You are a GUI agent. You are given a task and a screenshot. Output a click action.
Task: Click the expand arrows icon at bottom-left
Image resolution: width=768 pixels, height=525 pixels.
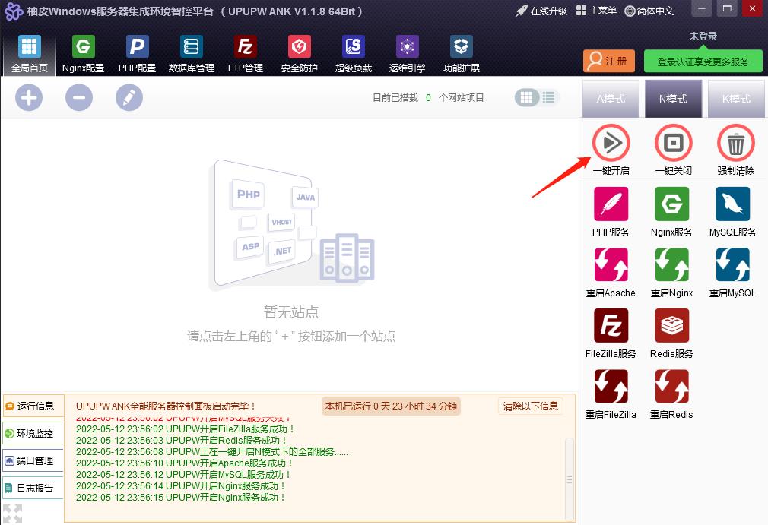[x=12, y=514]
